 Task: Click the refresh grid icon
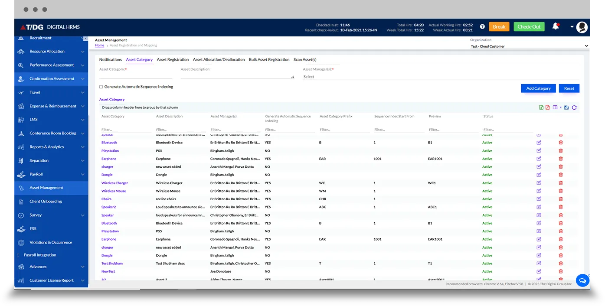click(574, 107)
